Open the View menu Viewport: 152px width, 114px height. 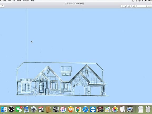[x=9, y=1]
